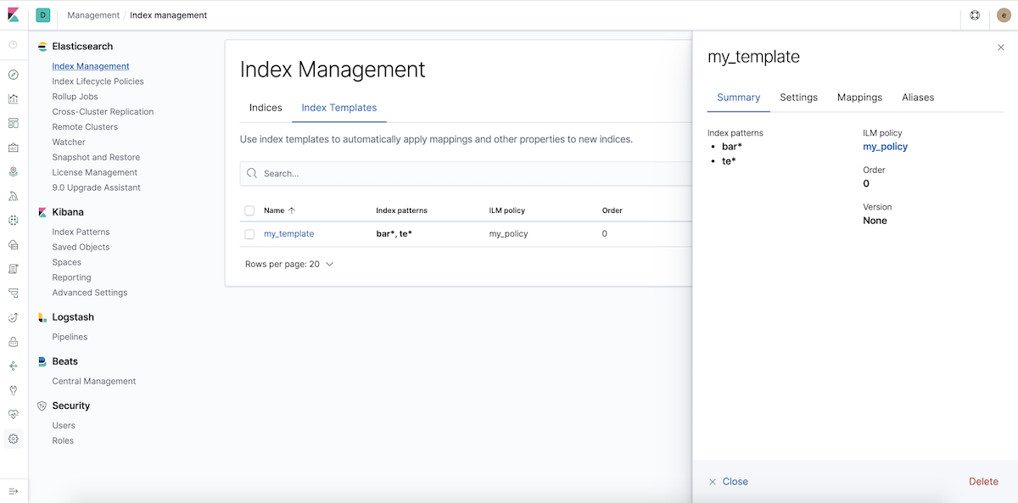Viewport: 1018px width, 503px height.
Task: Close the my_template flyout with the X icon
Action: tap(1001, 48)
